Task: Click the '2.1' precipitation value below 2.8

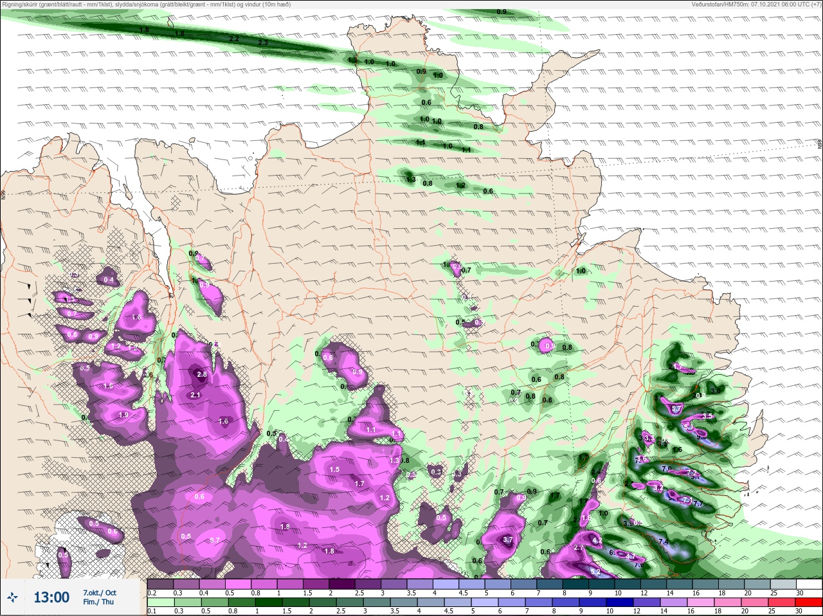Action: pyautogui.click(x=195, y=395)
